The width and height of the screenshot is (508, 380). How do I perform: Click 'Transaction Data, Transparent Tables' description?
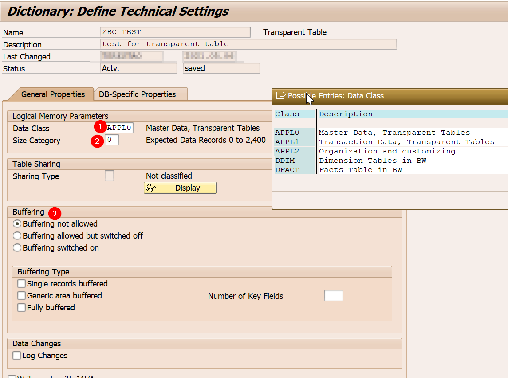[x=406, y=142]
